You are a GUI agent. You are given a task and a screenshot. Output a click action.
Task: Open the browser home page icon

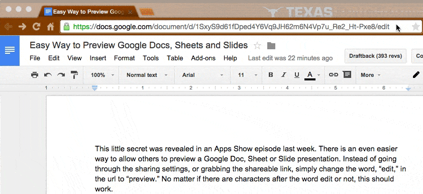(x=50, y=27)
